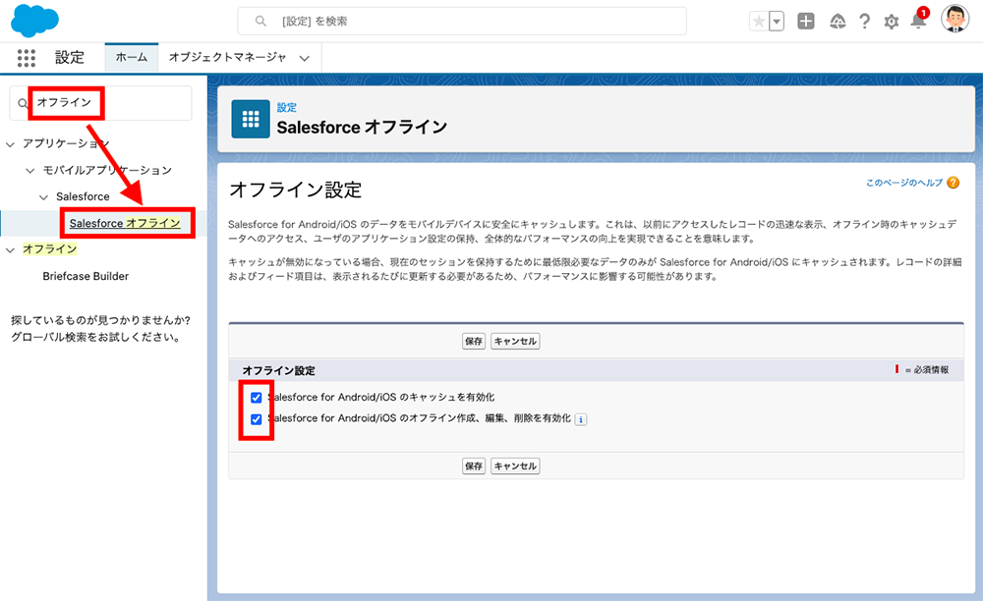Screen dimensions: 983x601
Task: Click the Salesforce cloud logo
Action: click(34, 20)
